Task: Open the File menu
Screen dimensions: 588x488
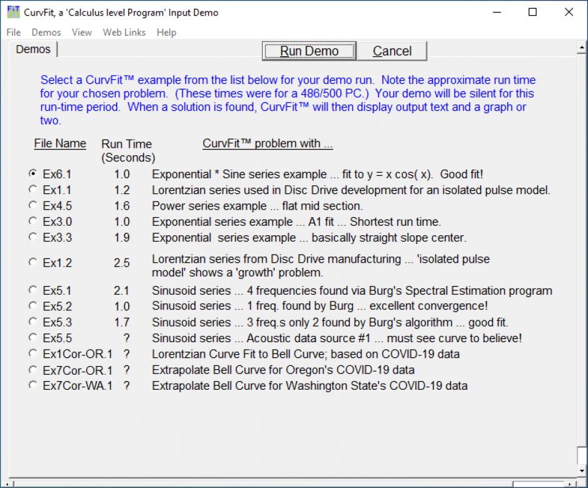Action: tap(14, 33)
